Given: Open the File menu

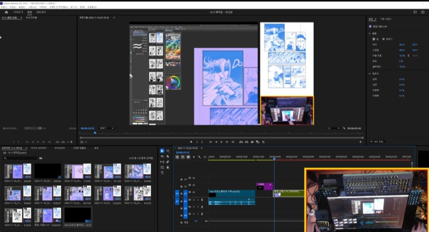Looking at the screenshot, I should click(4, 7).
